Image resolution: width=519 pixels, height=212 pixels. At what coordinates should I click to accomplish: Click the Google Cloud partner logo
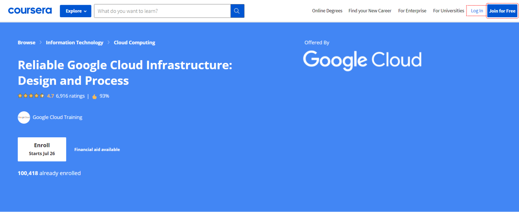[x=362, y=60]
